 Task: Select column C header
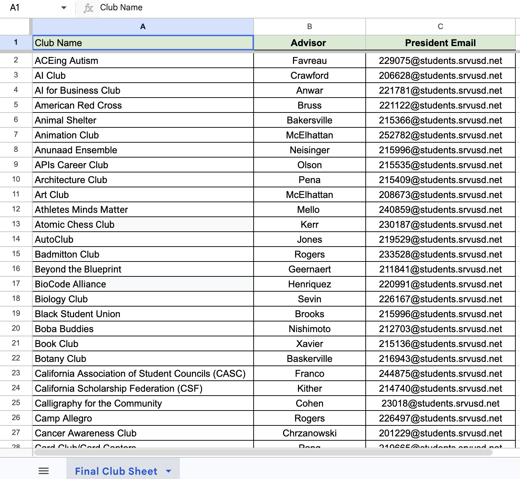pos(441,27)
